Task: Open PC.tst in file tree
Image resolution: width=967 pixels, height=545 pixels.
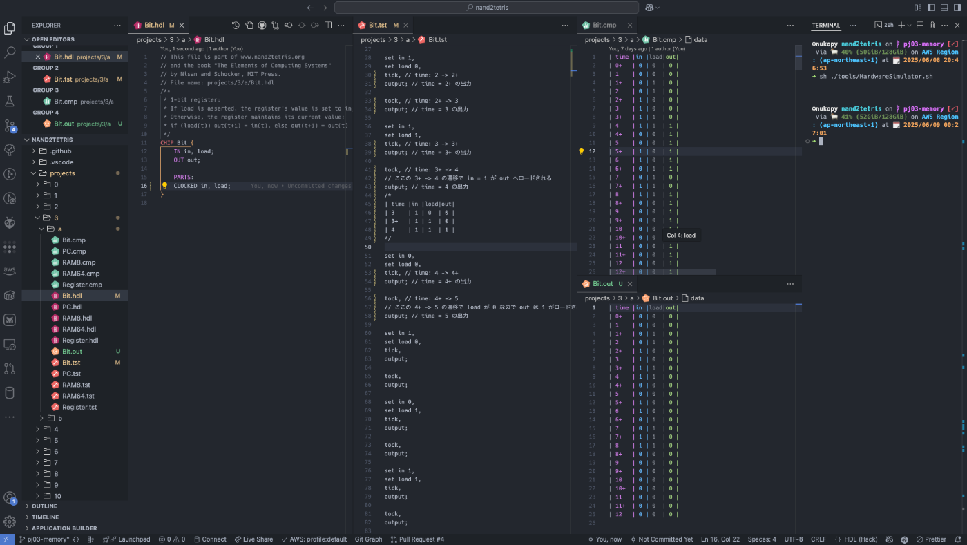Action: coord(76,374)
